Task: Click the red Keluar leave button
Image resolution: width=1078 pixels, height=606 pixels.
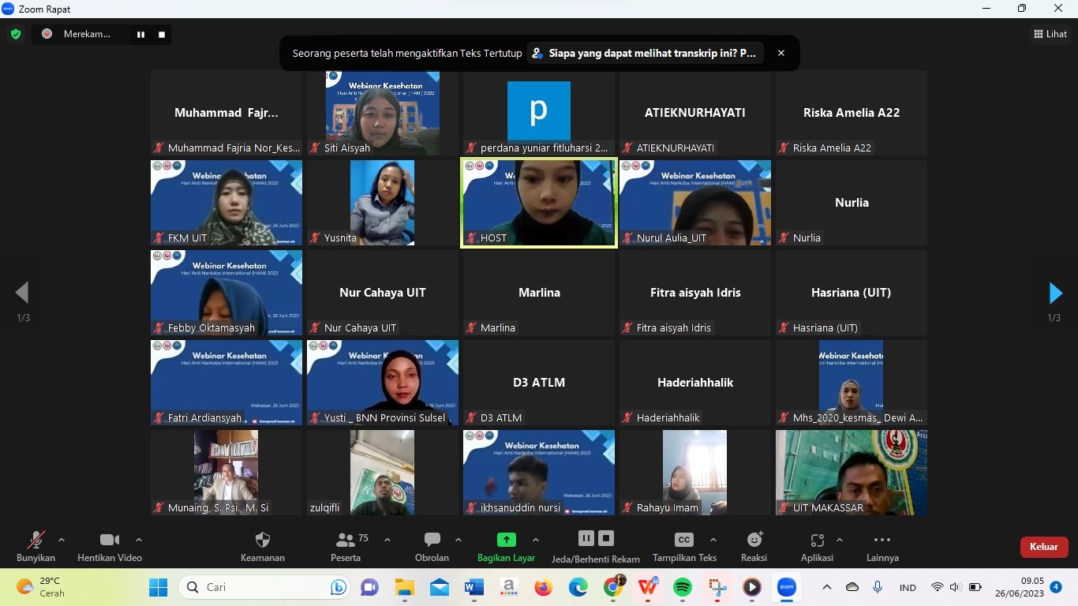Action: point(1043,547)
